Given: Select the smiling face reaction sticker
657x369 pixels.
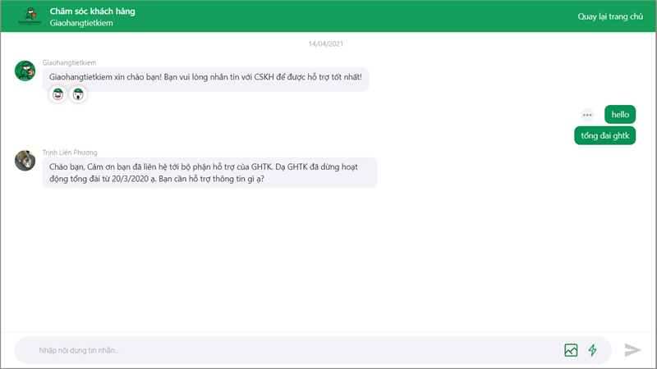Looking at the screenshot, I should 58,95.
